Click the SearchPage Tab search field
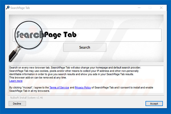 click(87, 35)
